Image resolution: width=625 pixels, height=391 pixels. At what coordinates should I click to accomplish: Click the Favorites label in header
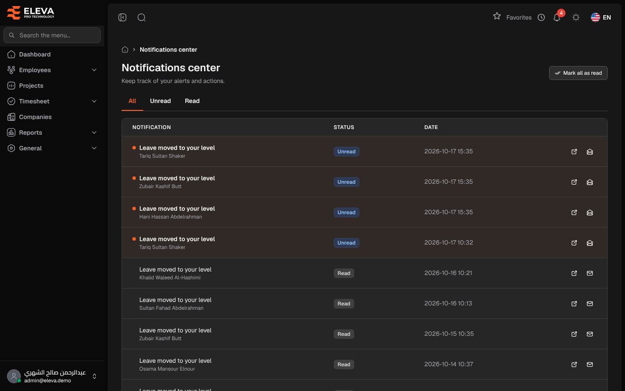click(x=519, y=17)
